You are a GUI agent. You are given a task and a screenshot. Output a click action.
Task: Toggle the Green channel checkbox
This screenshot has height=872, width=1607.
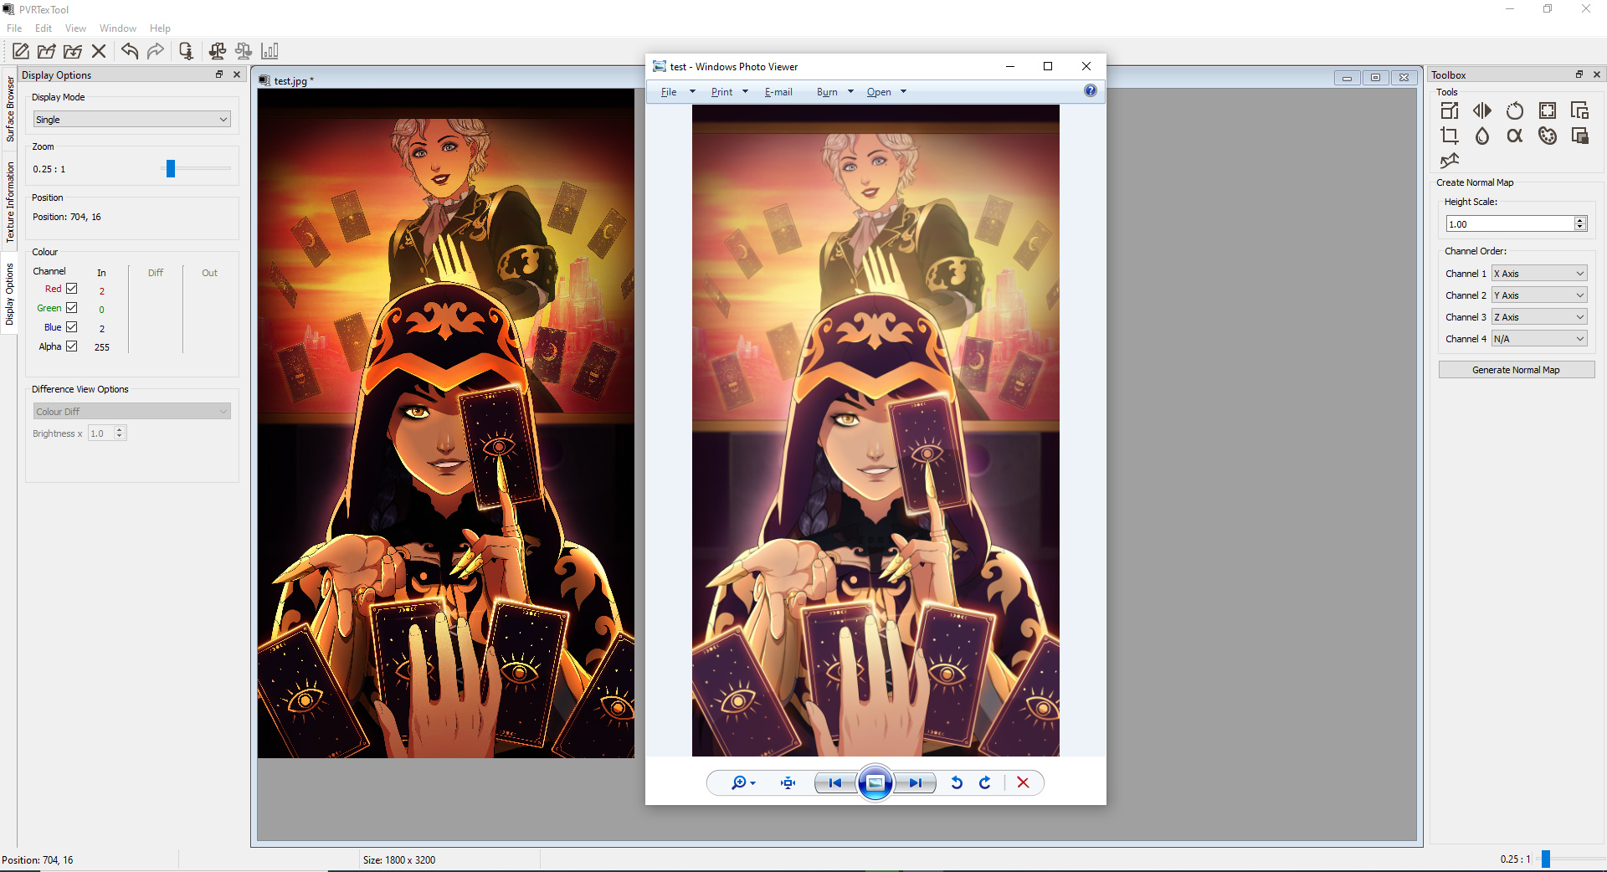click(x=72, y=308)
